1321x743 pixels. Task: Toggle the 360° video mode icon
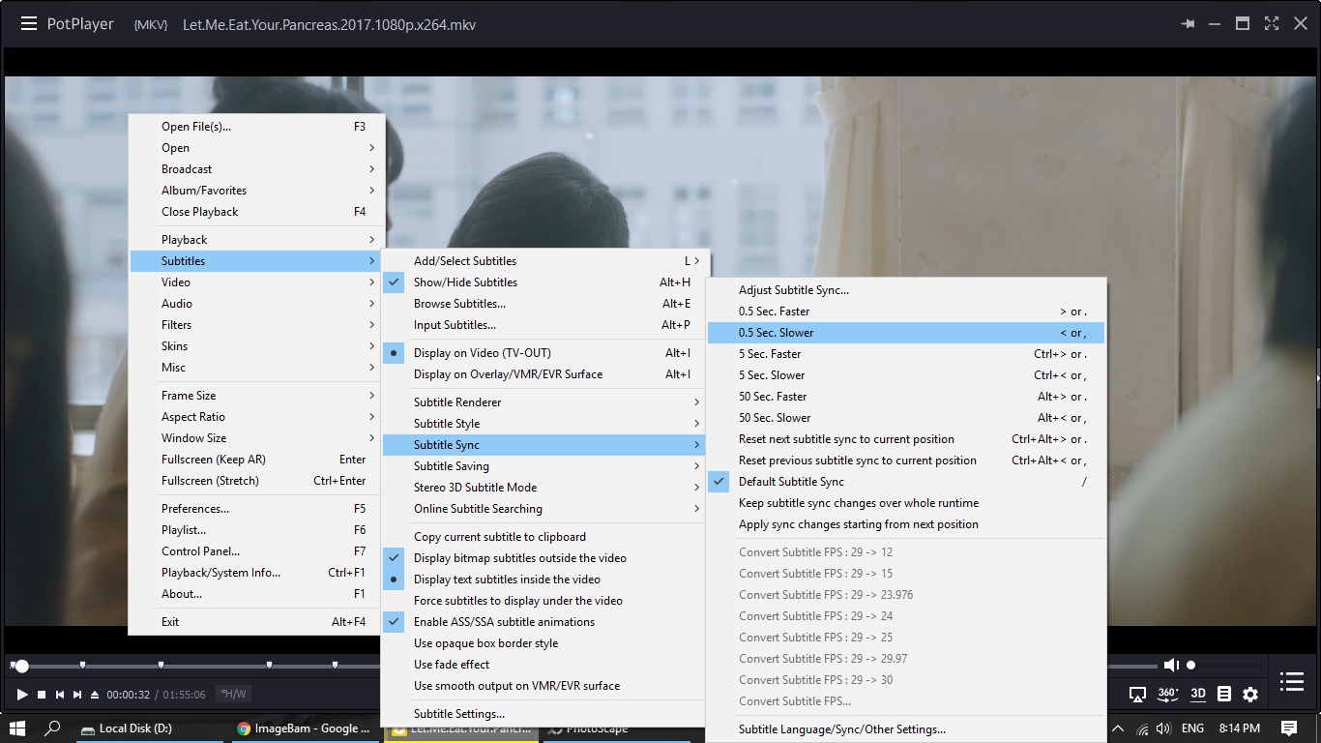point(1167,694)
